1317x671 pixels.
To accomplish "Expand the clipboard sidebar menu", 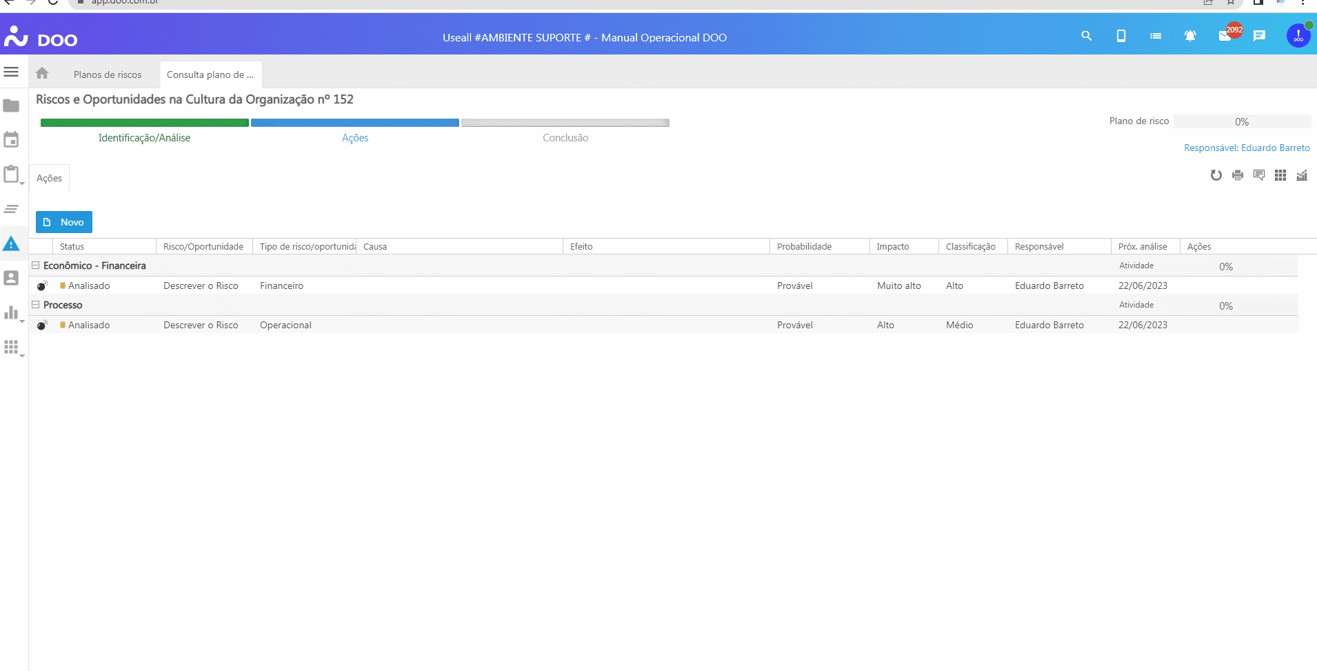I will pos(12,174).
